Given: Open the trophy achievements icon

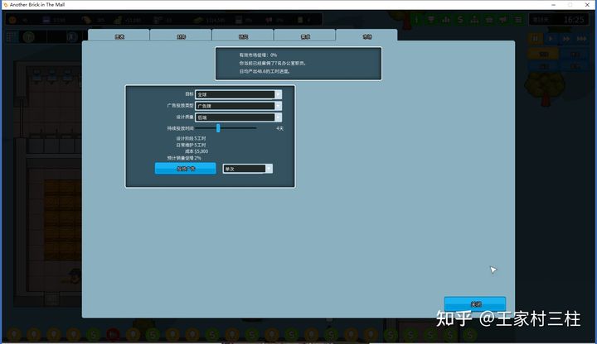Looking at the screenshot, I should point(432,19).
